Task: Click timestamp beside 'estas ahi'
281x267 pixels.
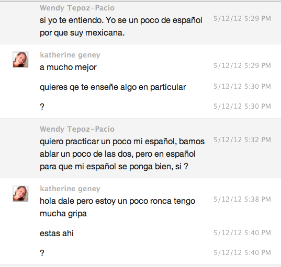Action: [242, 233]
